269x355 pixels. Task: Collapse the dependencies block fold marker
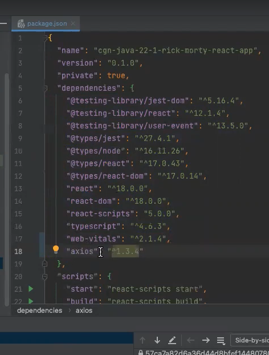(x=46, y=88)
